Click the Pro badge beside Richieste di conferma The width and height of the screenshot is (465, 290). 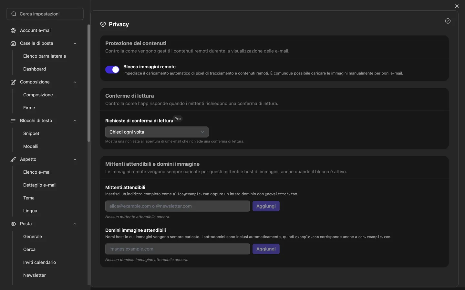coord(178,119)
